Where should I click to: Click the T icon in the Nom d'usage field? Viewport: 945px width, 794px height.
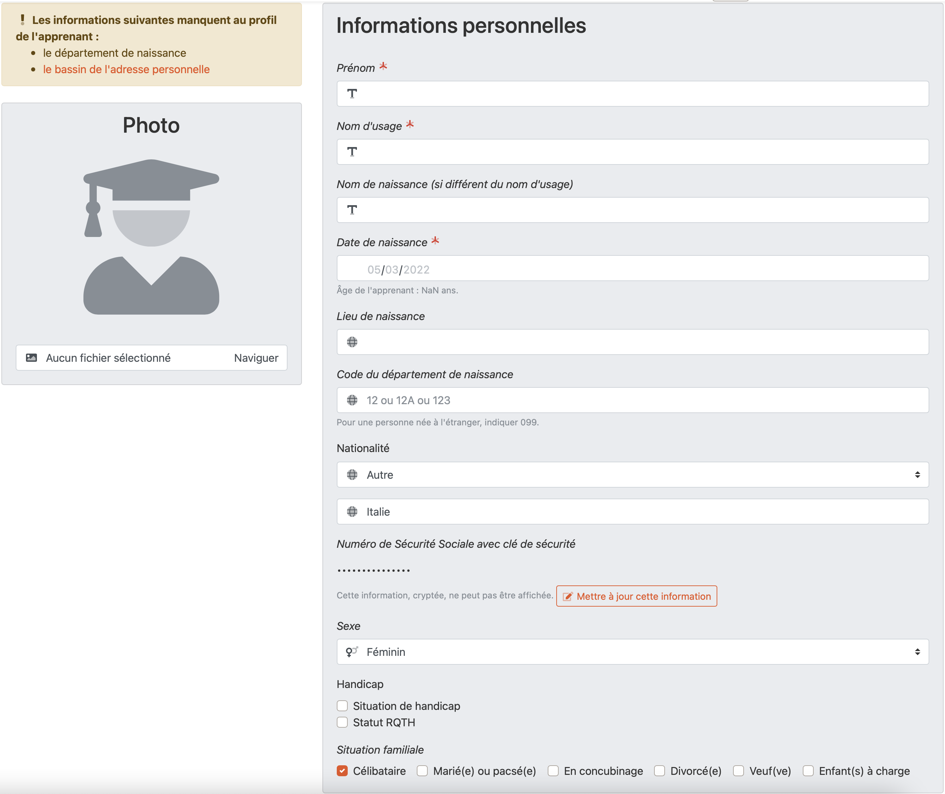352,152
